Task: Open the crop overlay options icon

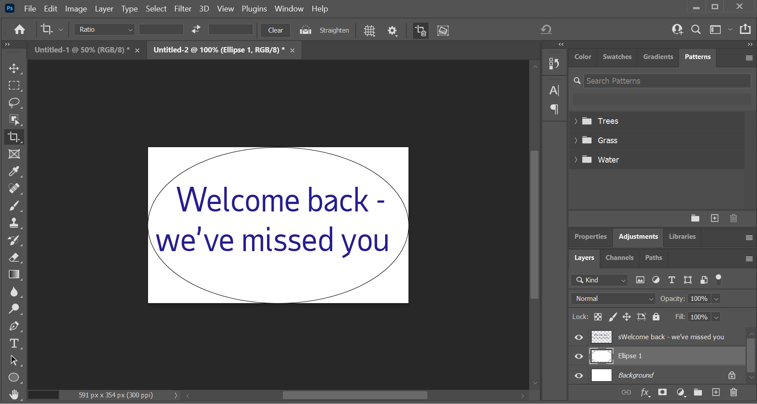Action: pos(369,30)
